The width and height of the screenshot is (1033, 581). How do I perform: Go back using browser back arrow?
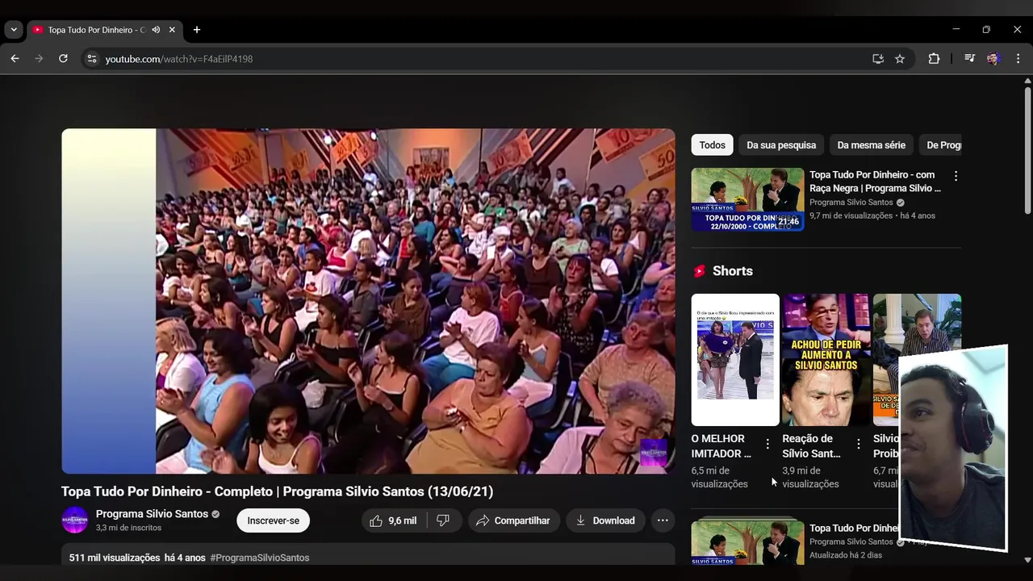pyautogui.click(x=15, y=59)
